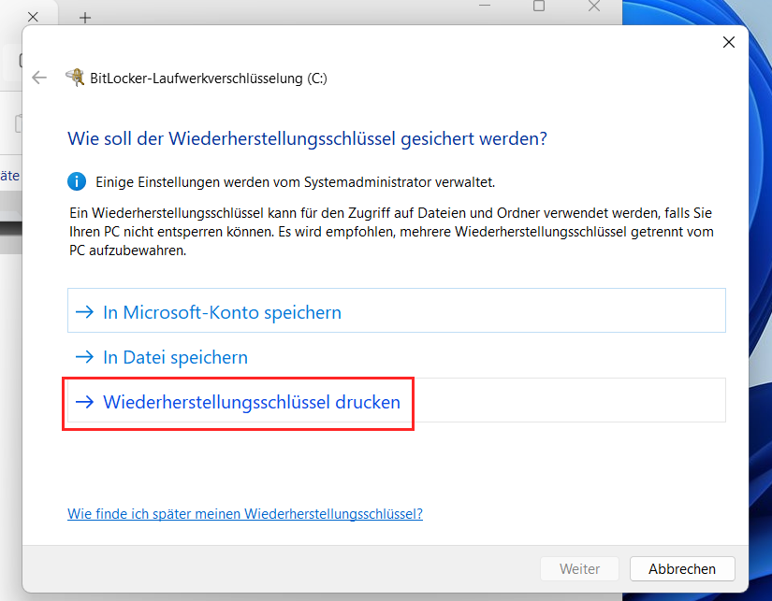Click the BitLocker key icon in title

[x=76, y=78]
